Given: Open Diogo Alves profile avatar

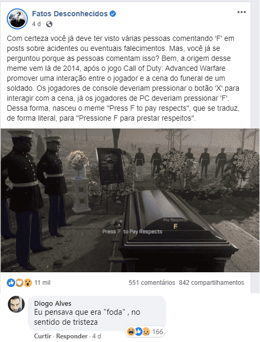Looking at the screenshot, I should 16,304.
